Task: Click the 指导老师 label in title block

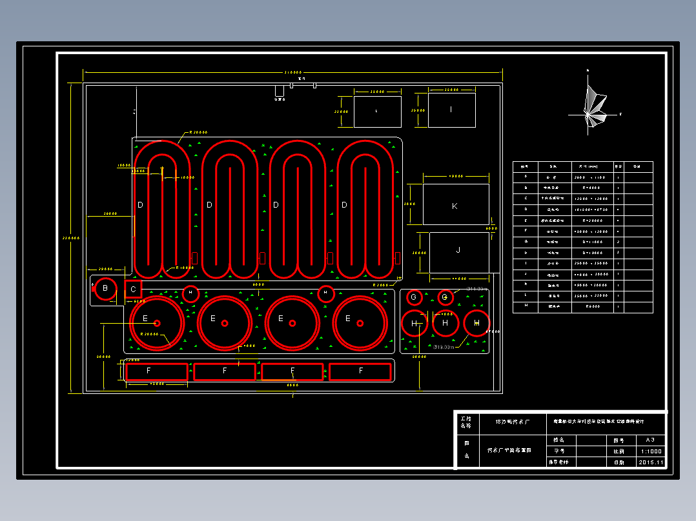Action: pos(559,462)
